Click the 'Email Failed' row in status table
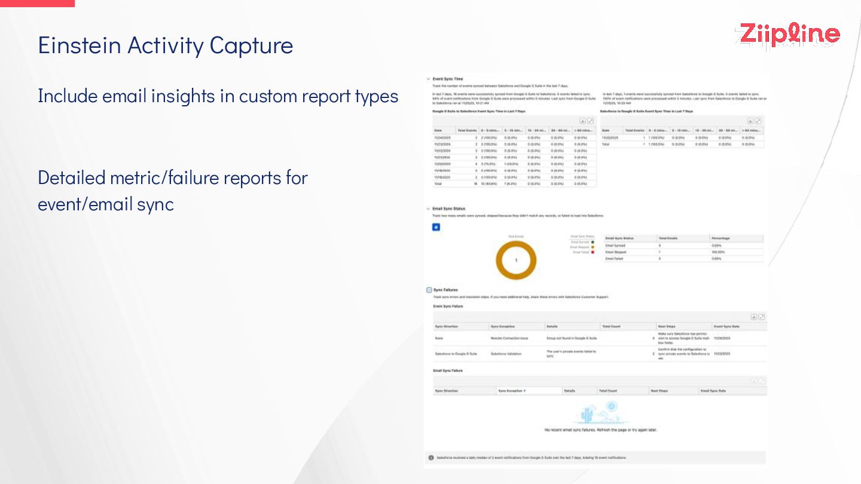The width and height of the screenshot is (861, 484). [683, 259]
